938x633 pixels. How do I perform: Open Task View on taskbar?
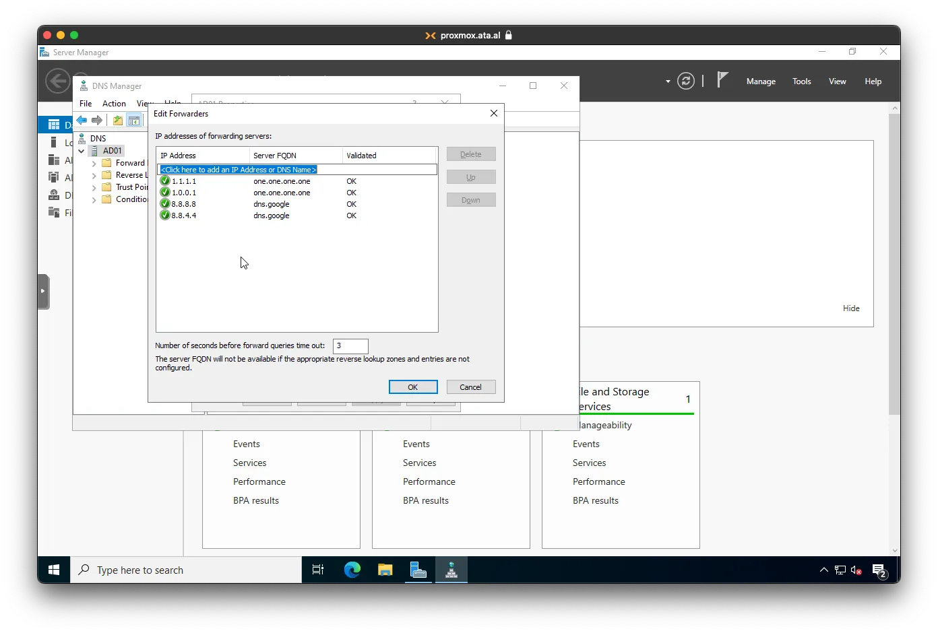tap(318, 570)
